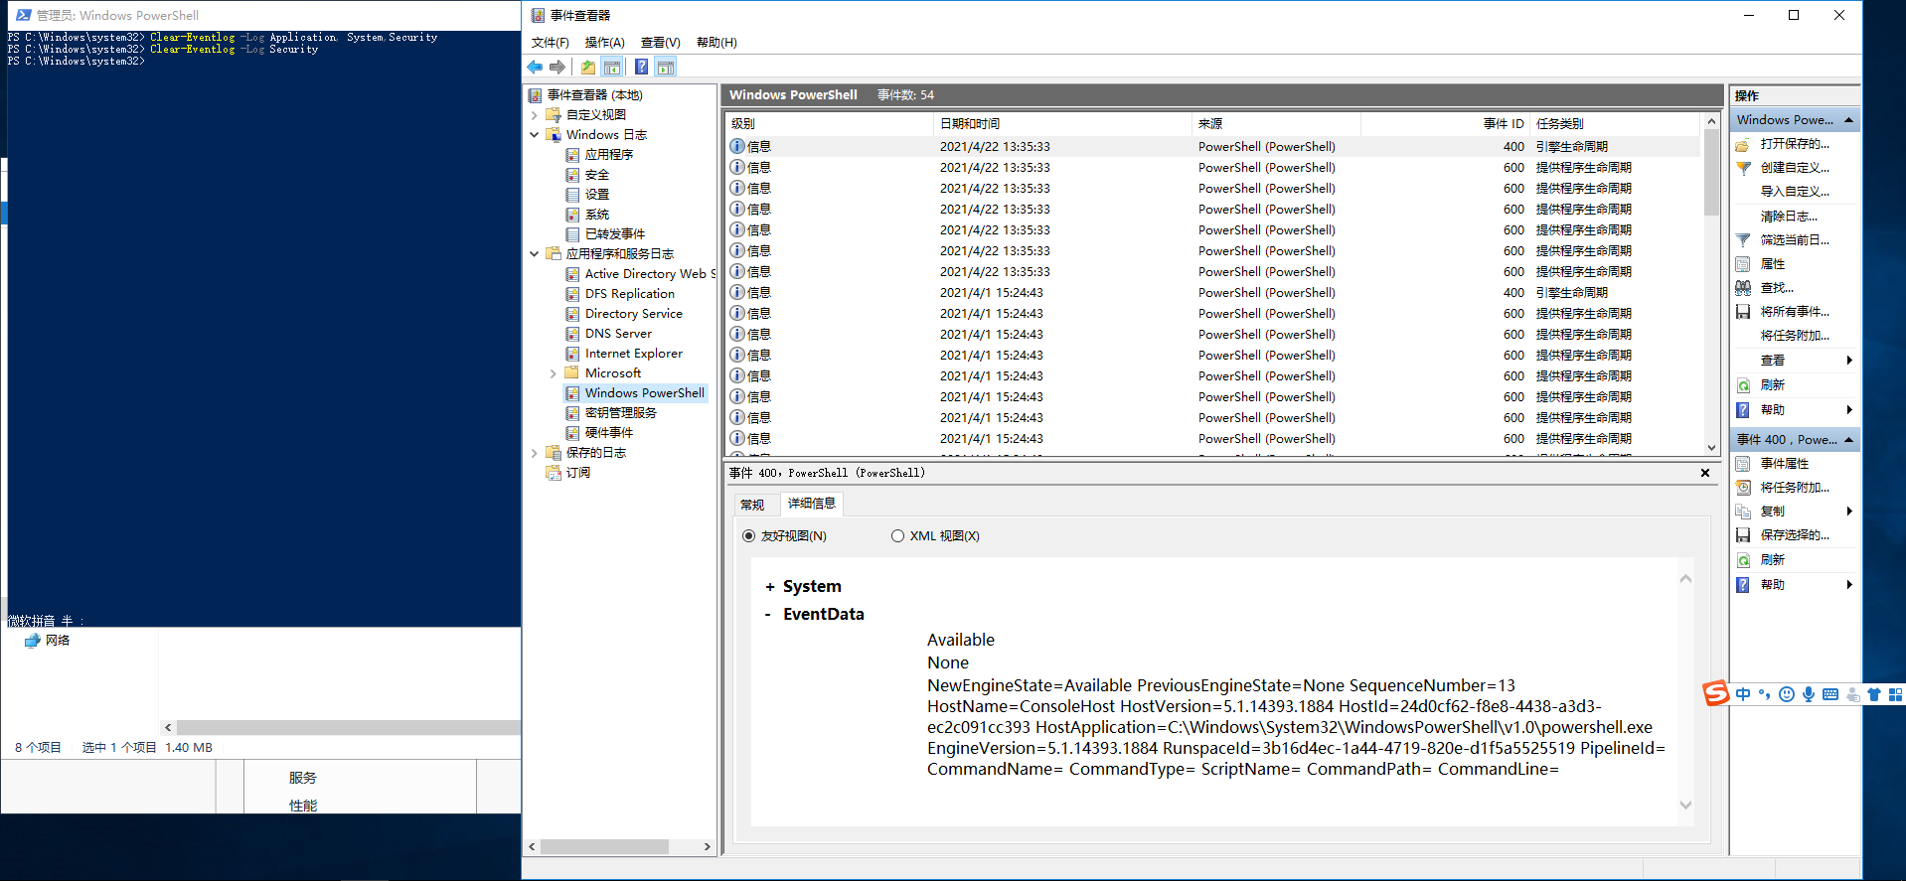The width and height of the screenshot is (1906, 881).
Task: Collapse the 应用程序和服务日志 tree node
Action: 535,254
